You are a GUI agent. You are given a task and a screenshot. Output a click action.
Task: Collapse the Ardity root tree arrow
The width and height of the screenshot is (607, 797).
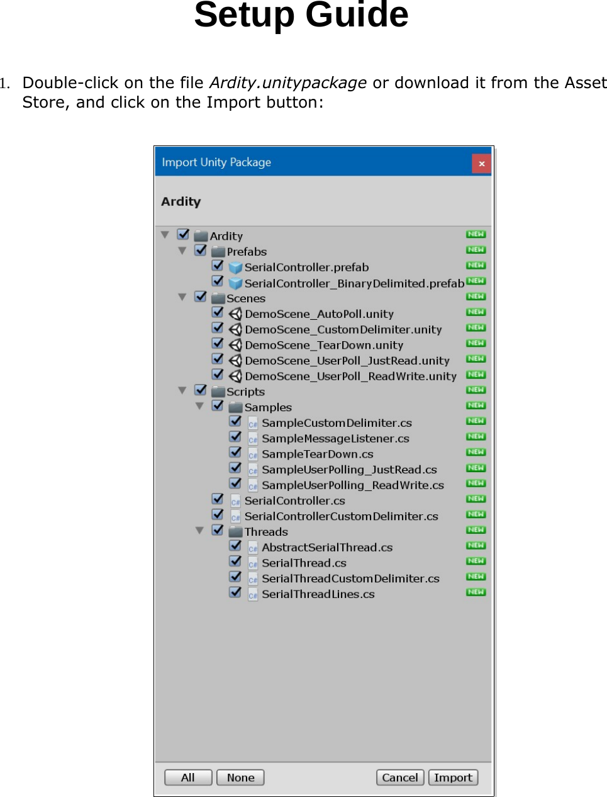(x=165, y=235)
